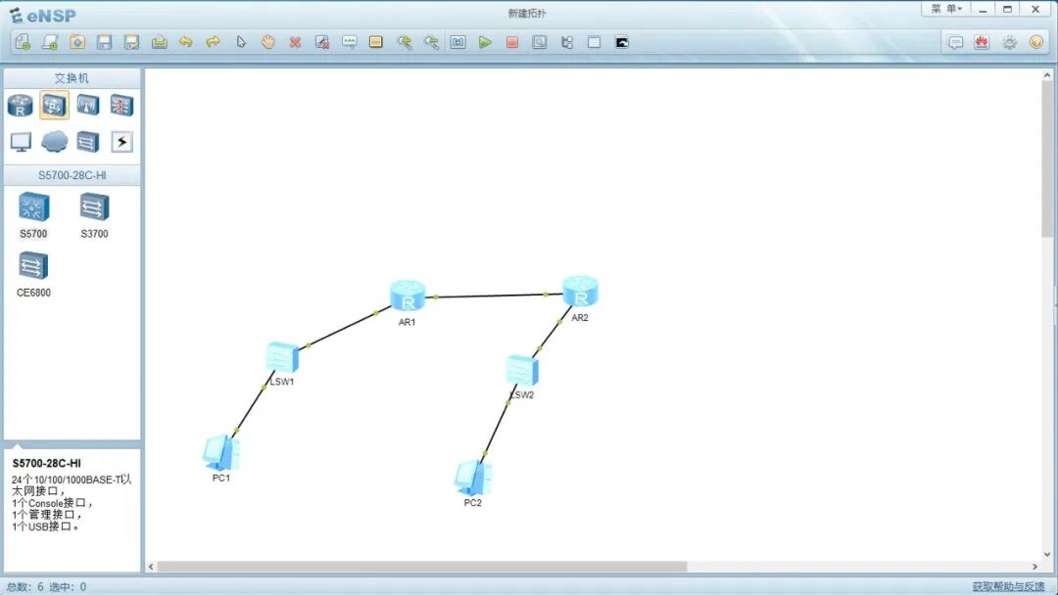Select switch LSW2 on the canvas
1058x595 pixels.
522,371
